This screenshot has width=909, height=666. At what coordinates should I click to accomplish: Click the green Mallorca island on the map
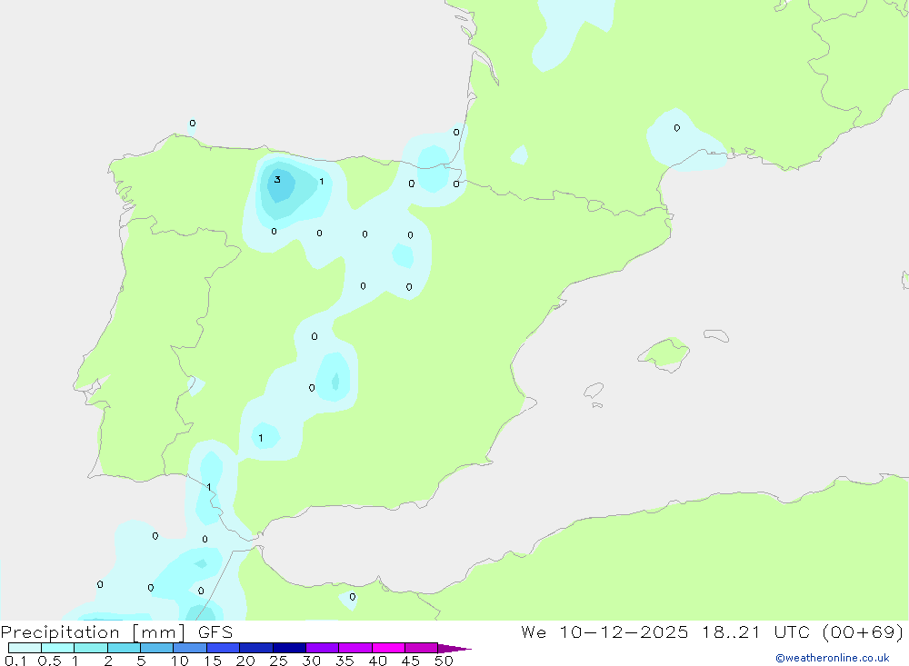pos(664,353)
